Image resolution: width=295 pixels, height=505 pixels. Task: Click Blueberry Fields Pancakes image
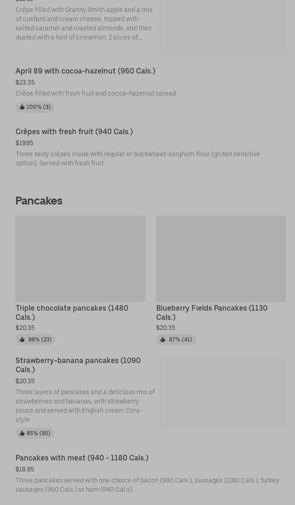[x=221, y=259]
